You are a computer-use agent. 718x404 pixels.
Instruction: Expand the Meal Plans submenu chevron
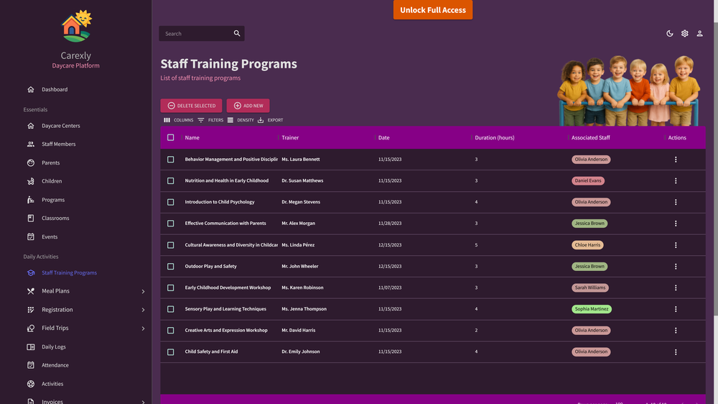[143, 292]
